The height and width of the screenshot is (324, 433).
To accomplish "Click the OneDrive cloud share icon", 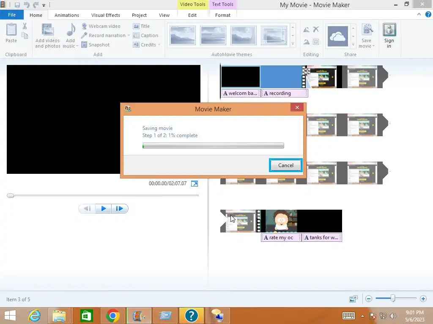I will coord(337,36).
